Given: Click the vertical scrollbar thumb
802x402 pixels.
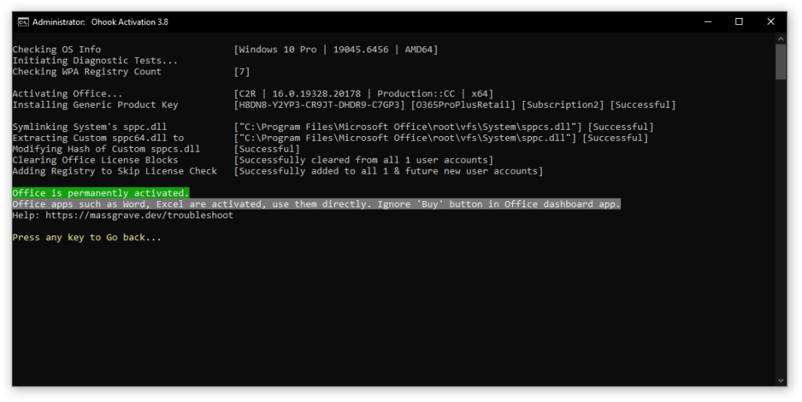Looking at the screenshot, I should click(x=781, y=63).
